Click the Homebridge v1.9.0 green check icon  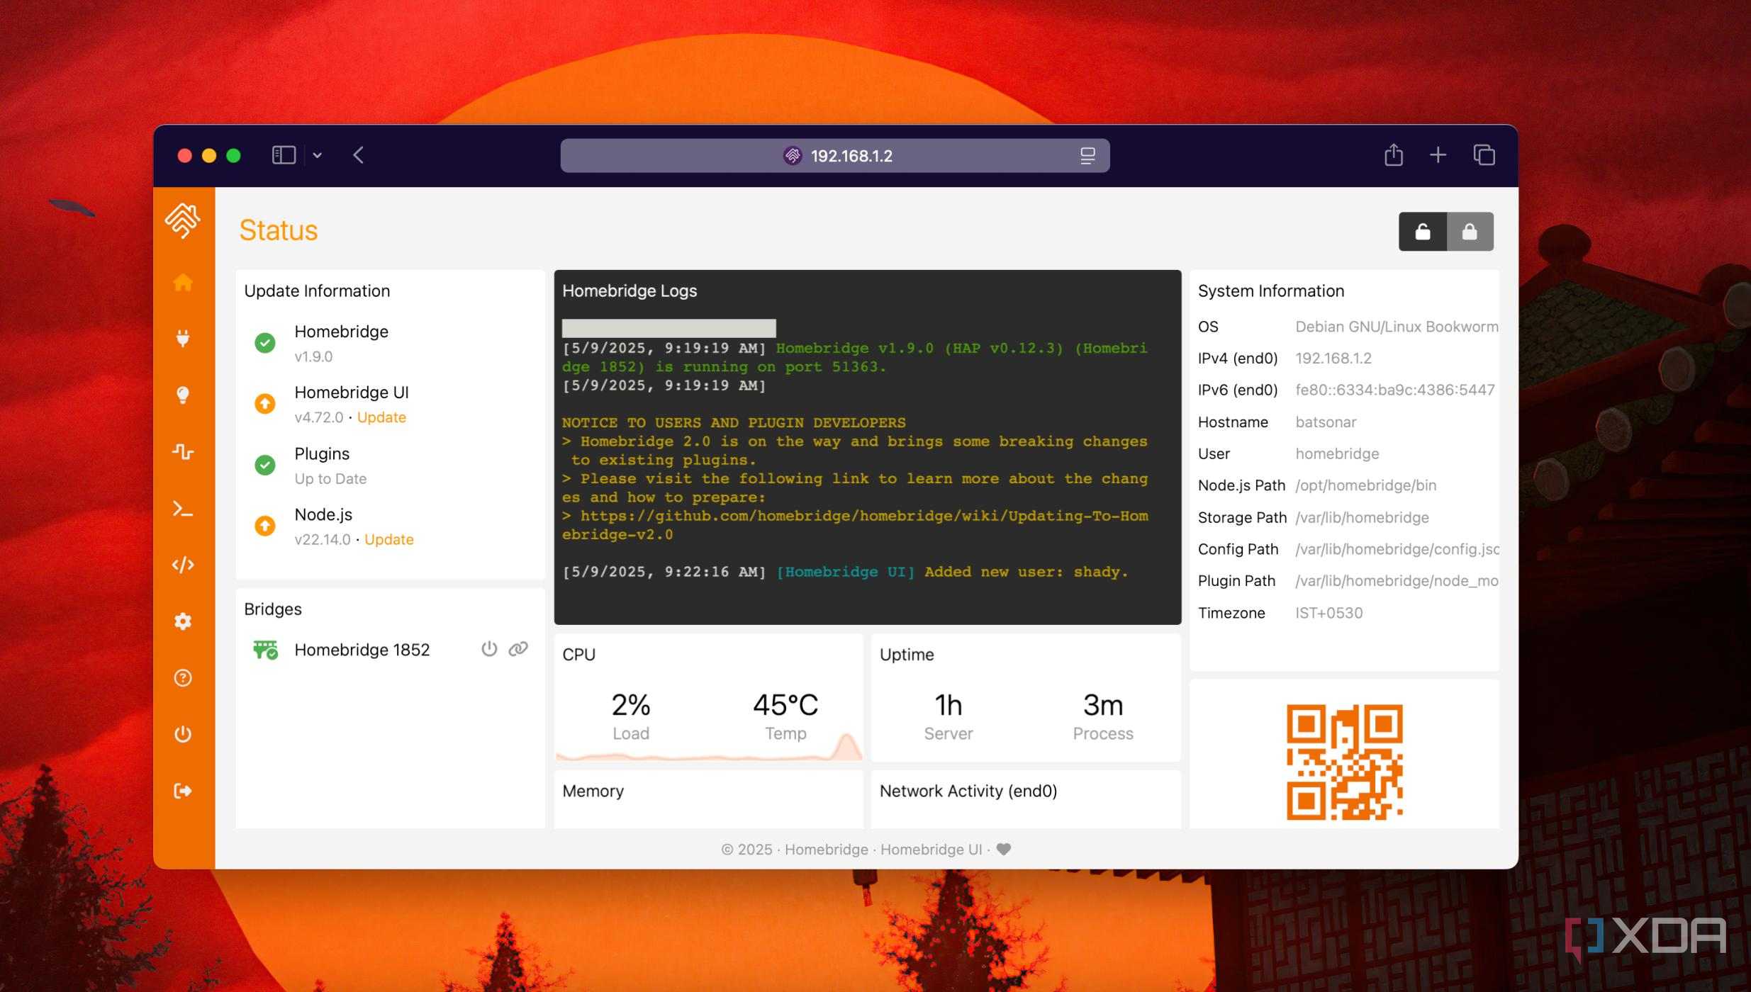click(265, 343)
